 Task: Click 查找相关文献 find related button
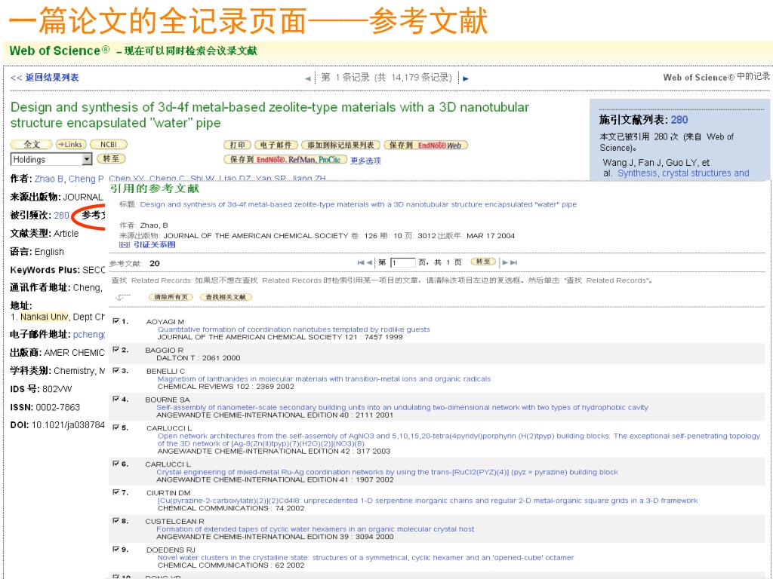tap(226, 297)
